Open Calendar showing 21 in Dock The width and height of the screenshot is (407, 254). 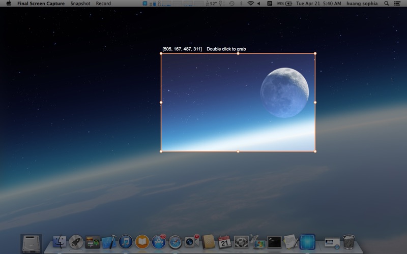click(x=224, y=242)
